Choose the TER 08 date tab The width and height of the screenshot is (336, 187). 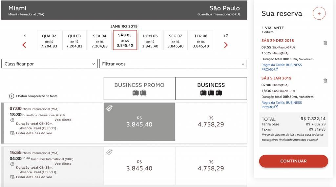point(201,40)
